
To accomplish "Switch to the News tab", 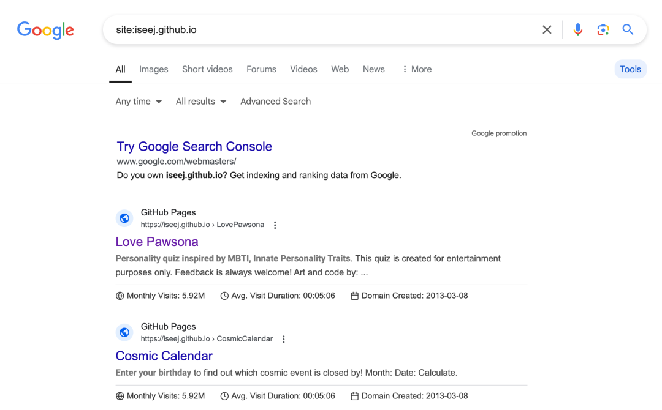I will coord(374,69).
